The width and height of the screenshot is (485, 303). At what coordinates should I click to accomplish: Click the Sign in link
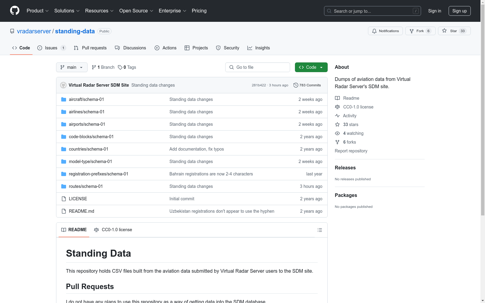435,11
